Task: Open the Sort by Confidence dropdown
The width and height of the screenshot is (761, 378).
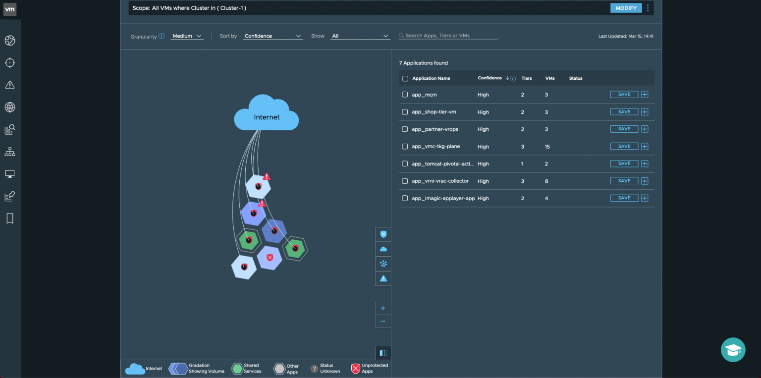Action: (273, 36)
